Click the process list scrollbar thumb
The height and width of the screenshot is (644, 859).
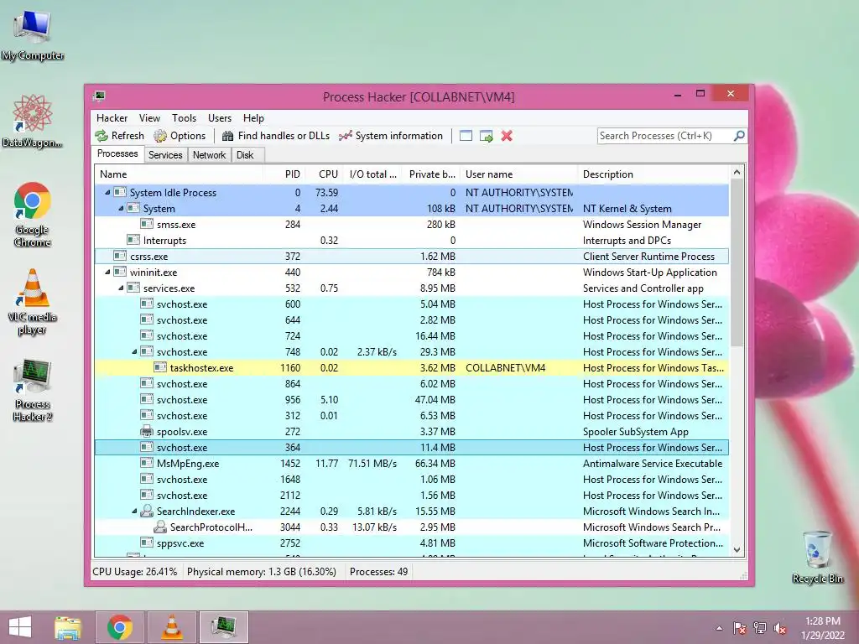coord(737,262)
